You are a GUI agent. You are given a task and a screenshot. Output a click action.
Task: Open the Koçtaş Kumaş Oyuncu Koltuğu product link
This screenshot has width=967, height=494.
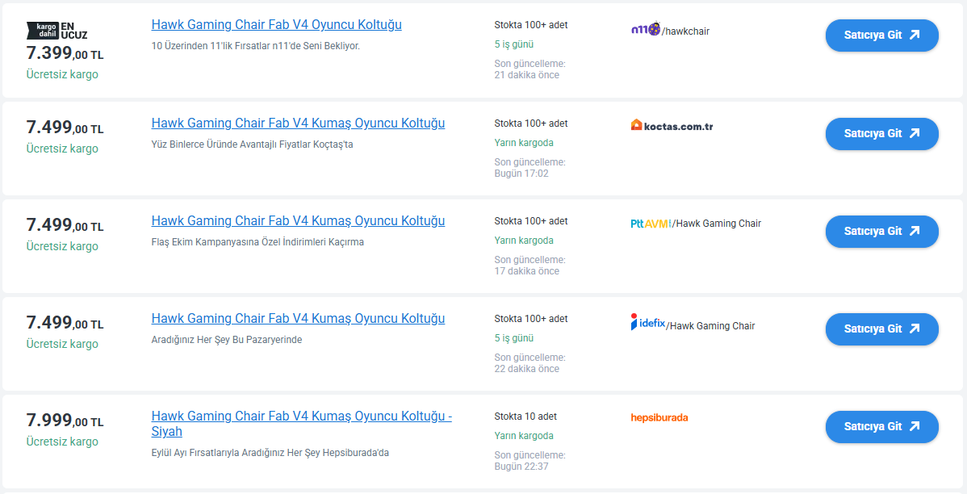(298, 123)
